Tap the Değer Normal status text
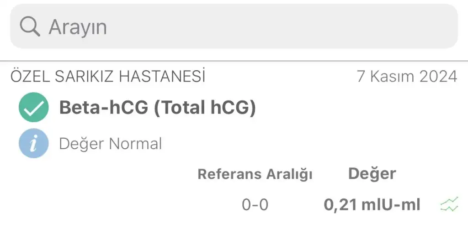The width and height of the screenshot is (468, 250). pyautogui.click(x=111, y=144)
